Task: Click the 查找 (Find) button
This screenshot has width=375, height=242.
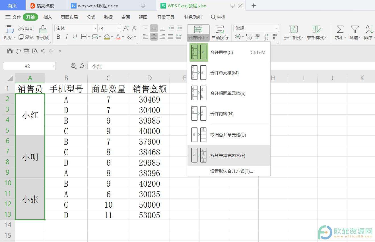Action: pos(218,17)
